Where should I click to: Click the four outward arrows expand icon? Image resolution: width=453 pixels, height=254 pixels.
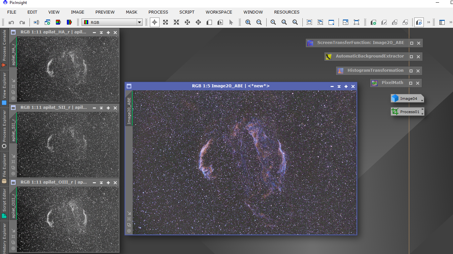click(x=165, y=22)
